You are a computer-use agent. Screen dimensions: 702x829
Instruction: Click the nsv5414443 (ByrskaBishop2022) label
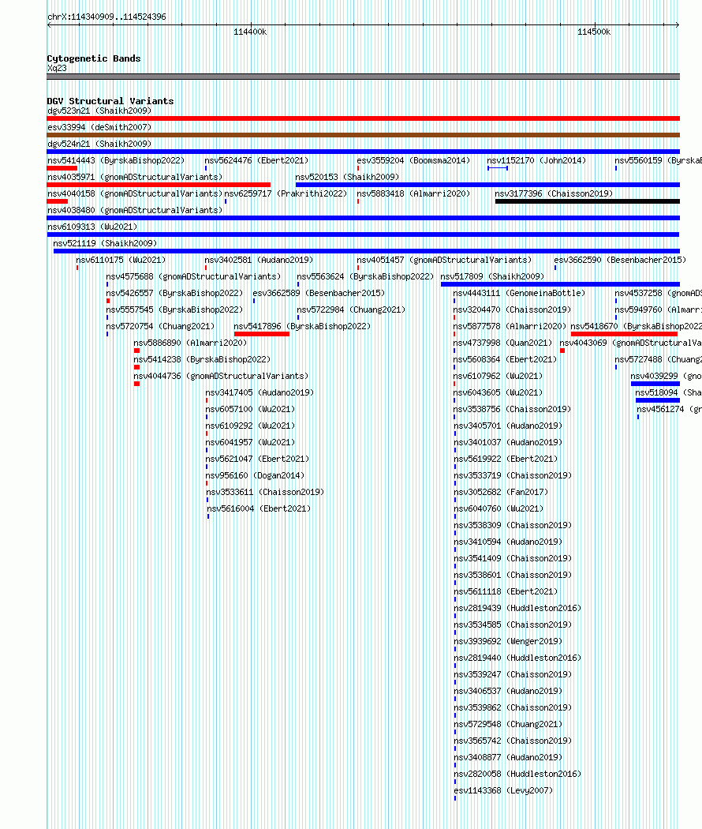pos(116,160)
